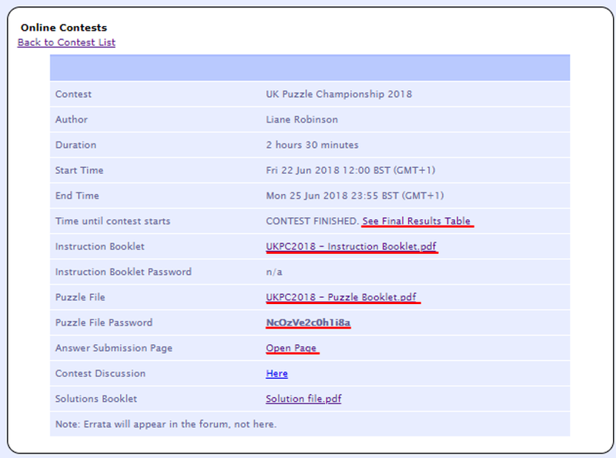
Task: Click the Puzzle File row label
Action: [80, 297]
